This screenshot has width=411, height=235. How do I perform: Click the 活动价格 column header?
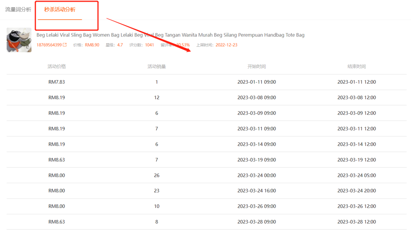(57, 67)
